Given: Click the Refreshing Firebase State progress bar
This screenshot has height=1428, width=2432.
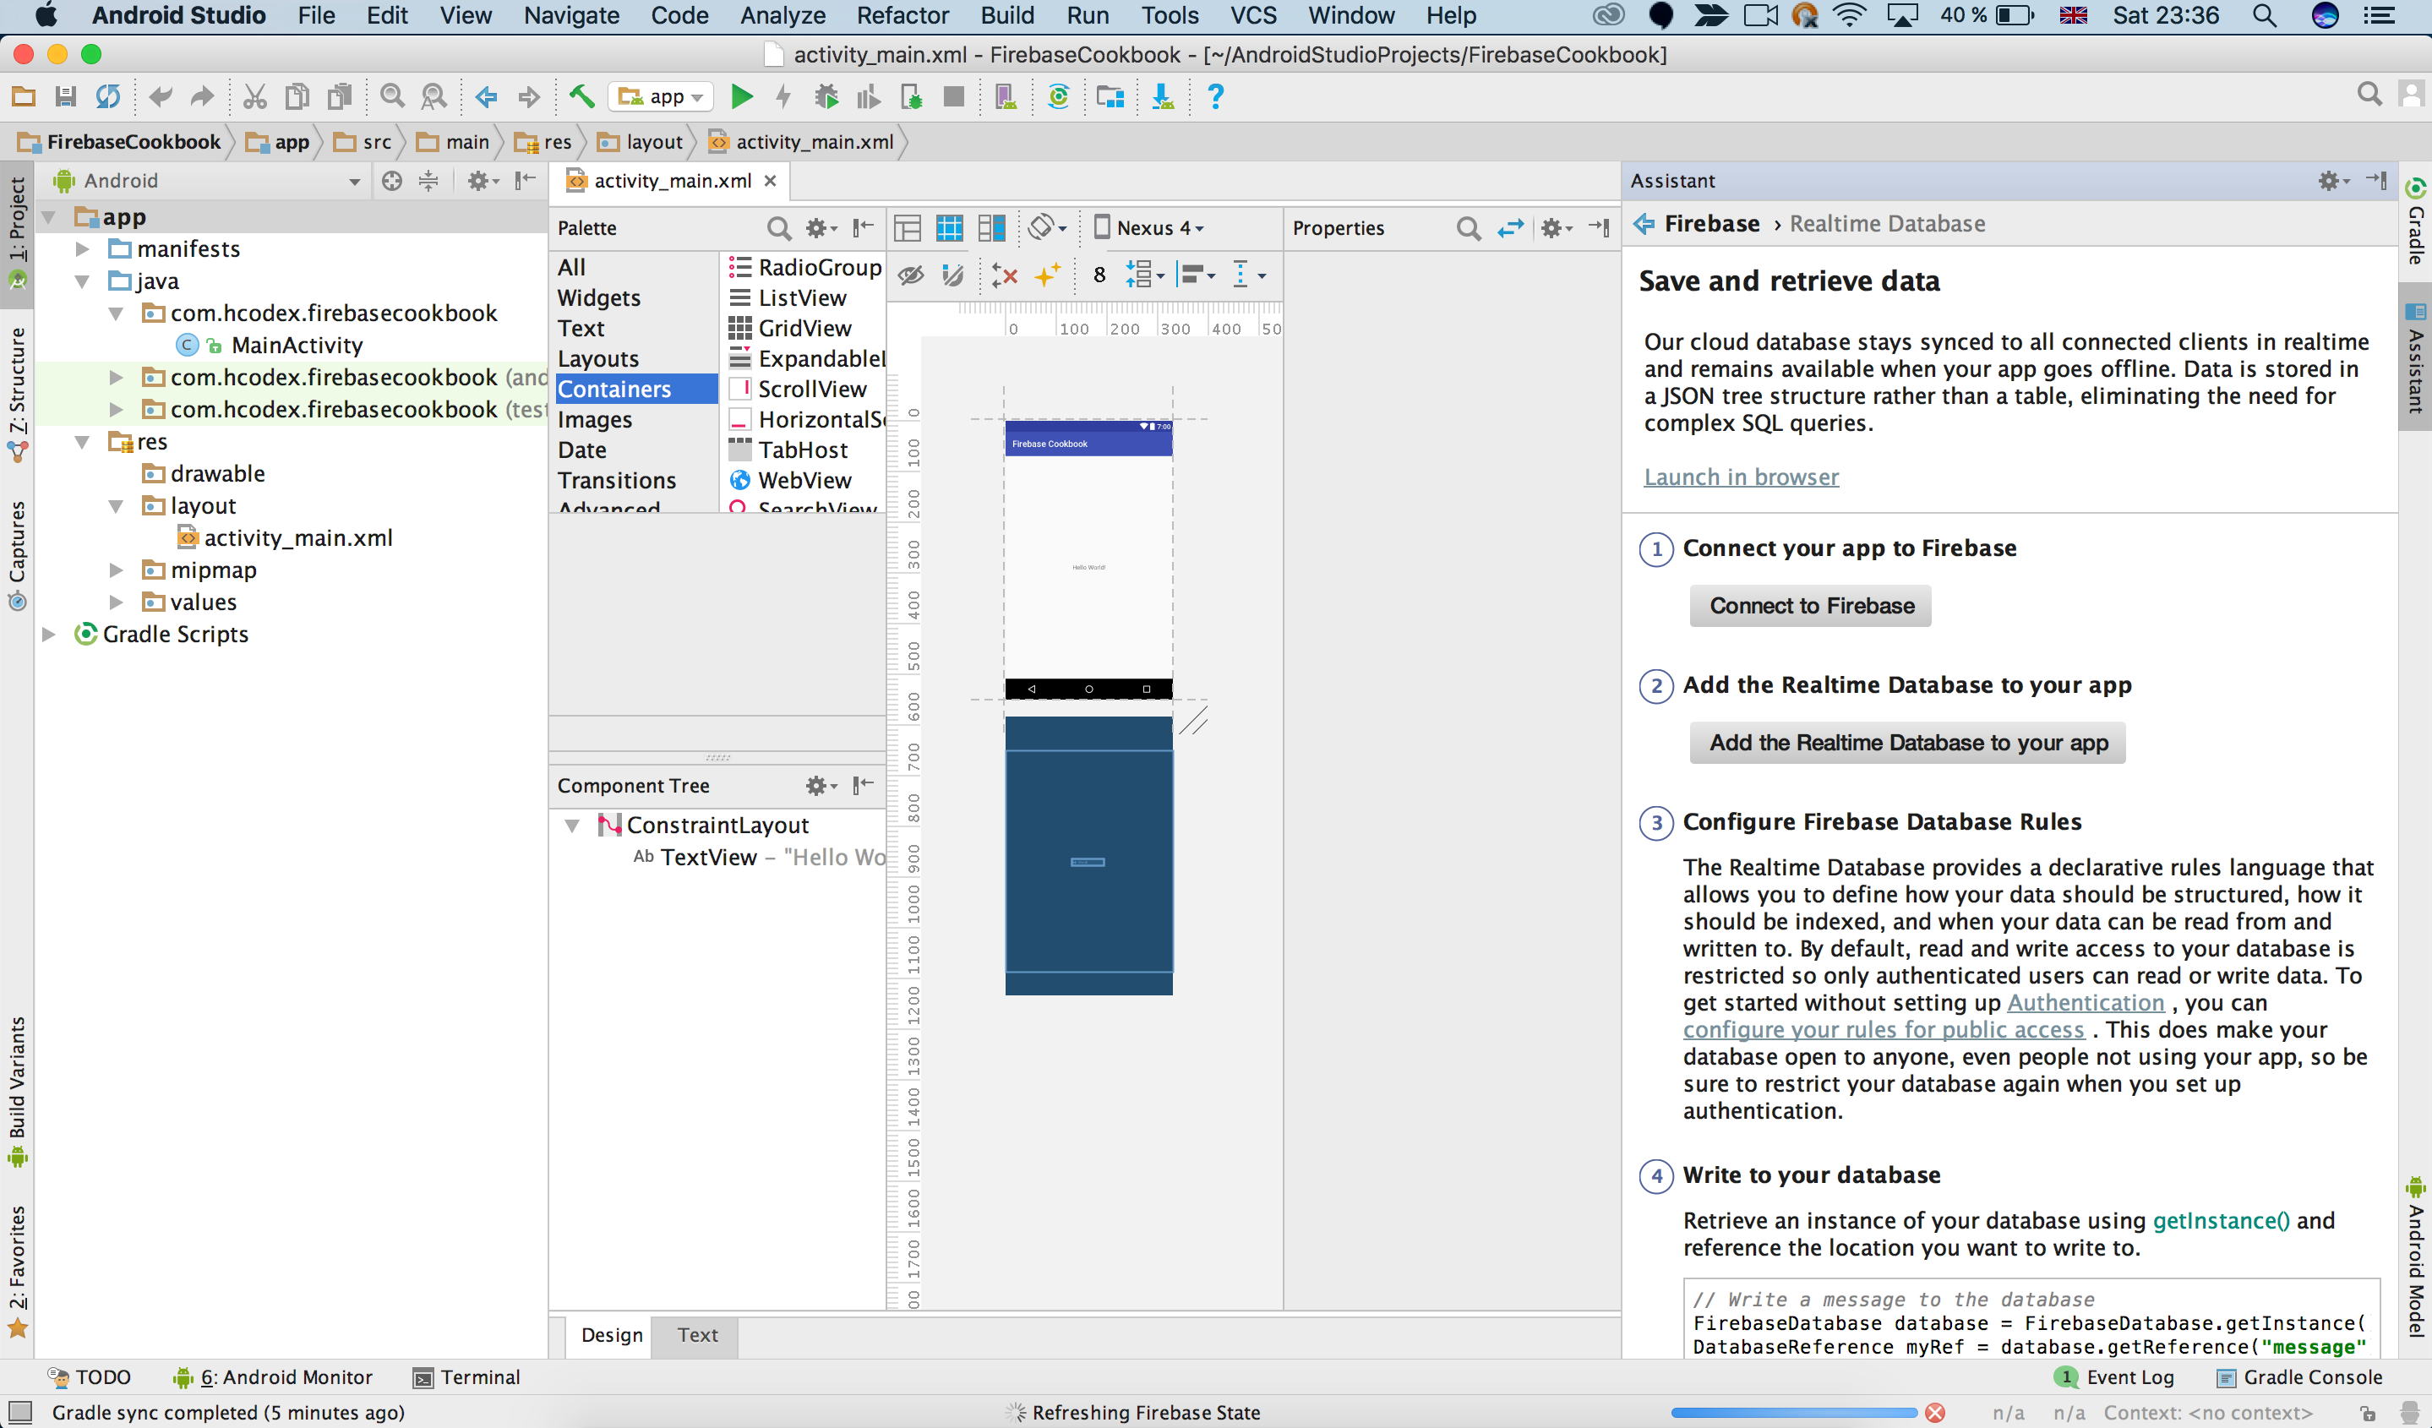Looking at the screenshot, I should (x=1794, y=1413).
